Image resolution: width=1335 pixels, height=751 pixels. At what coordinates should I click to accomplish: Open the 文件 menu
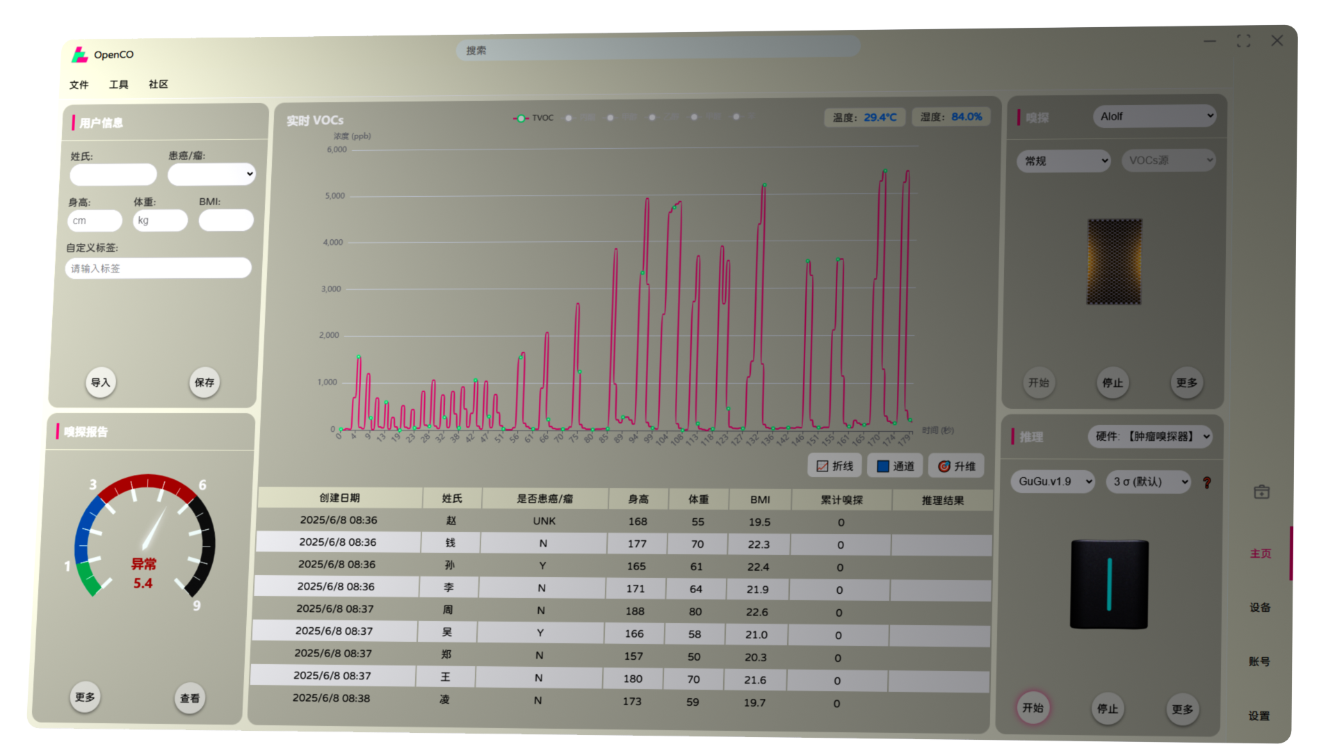tap(79, 85)
